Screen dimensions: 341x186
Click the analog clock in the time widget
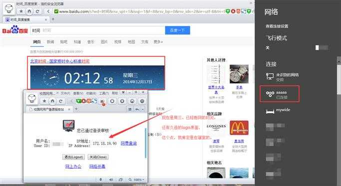51,78
